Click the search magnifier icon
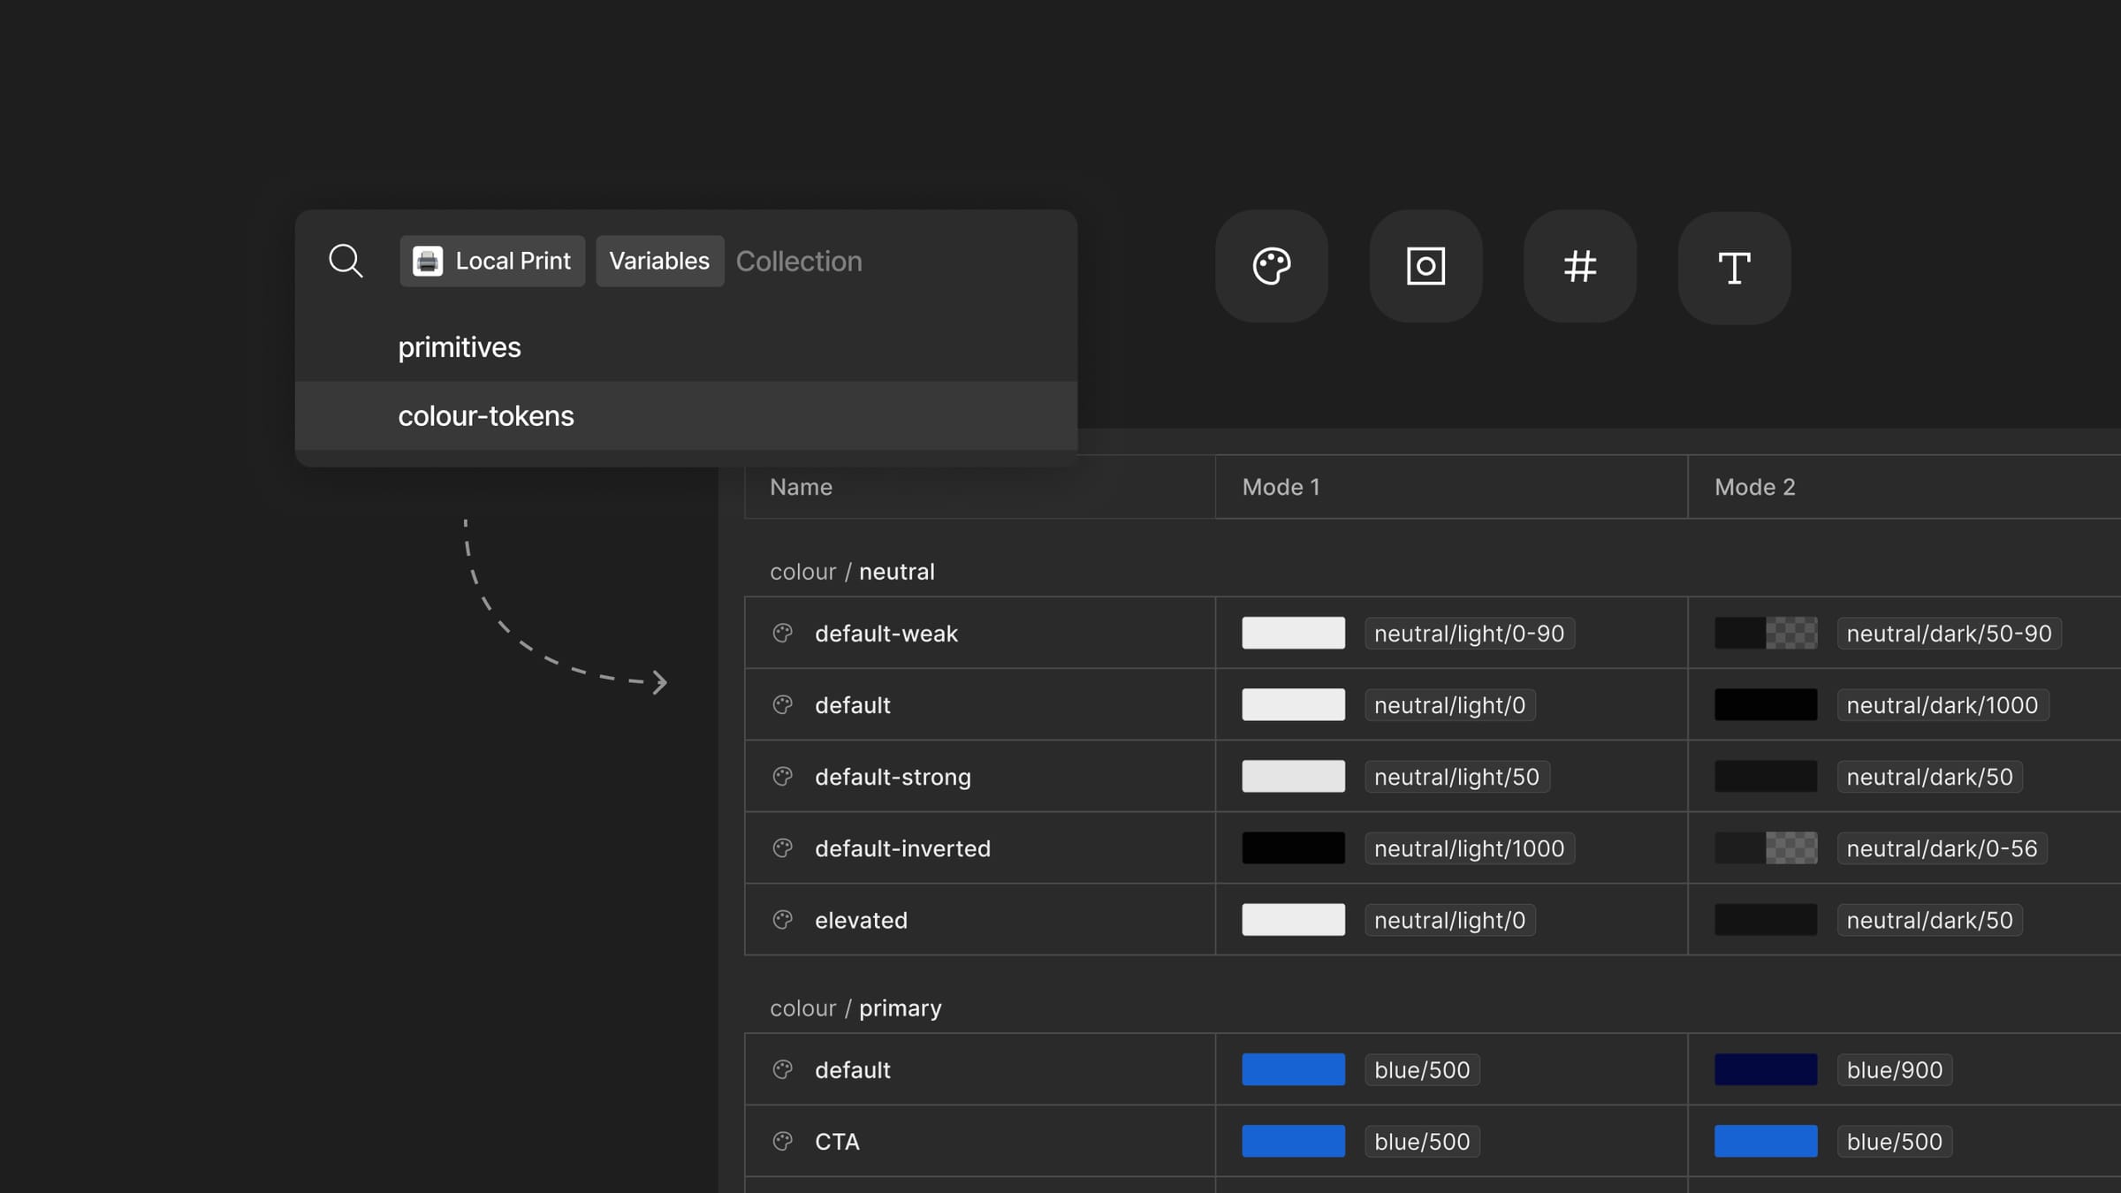This screenshot has height=1193, width=2121. (346, 261)
